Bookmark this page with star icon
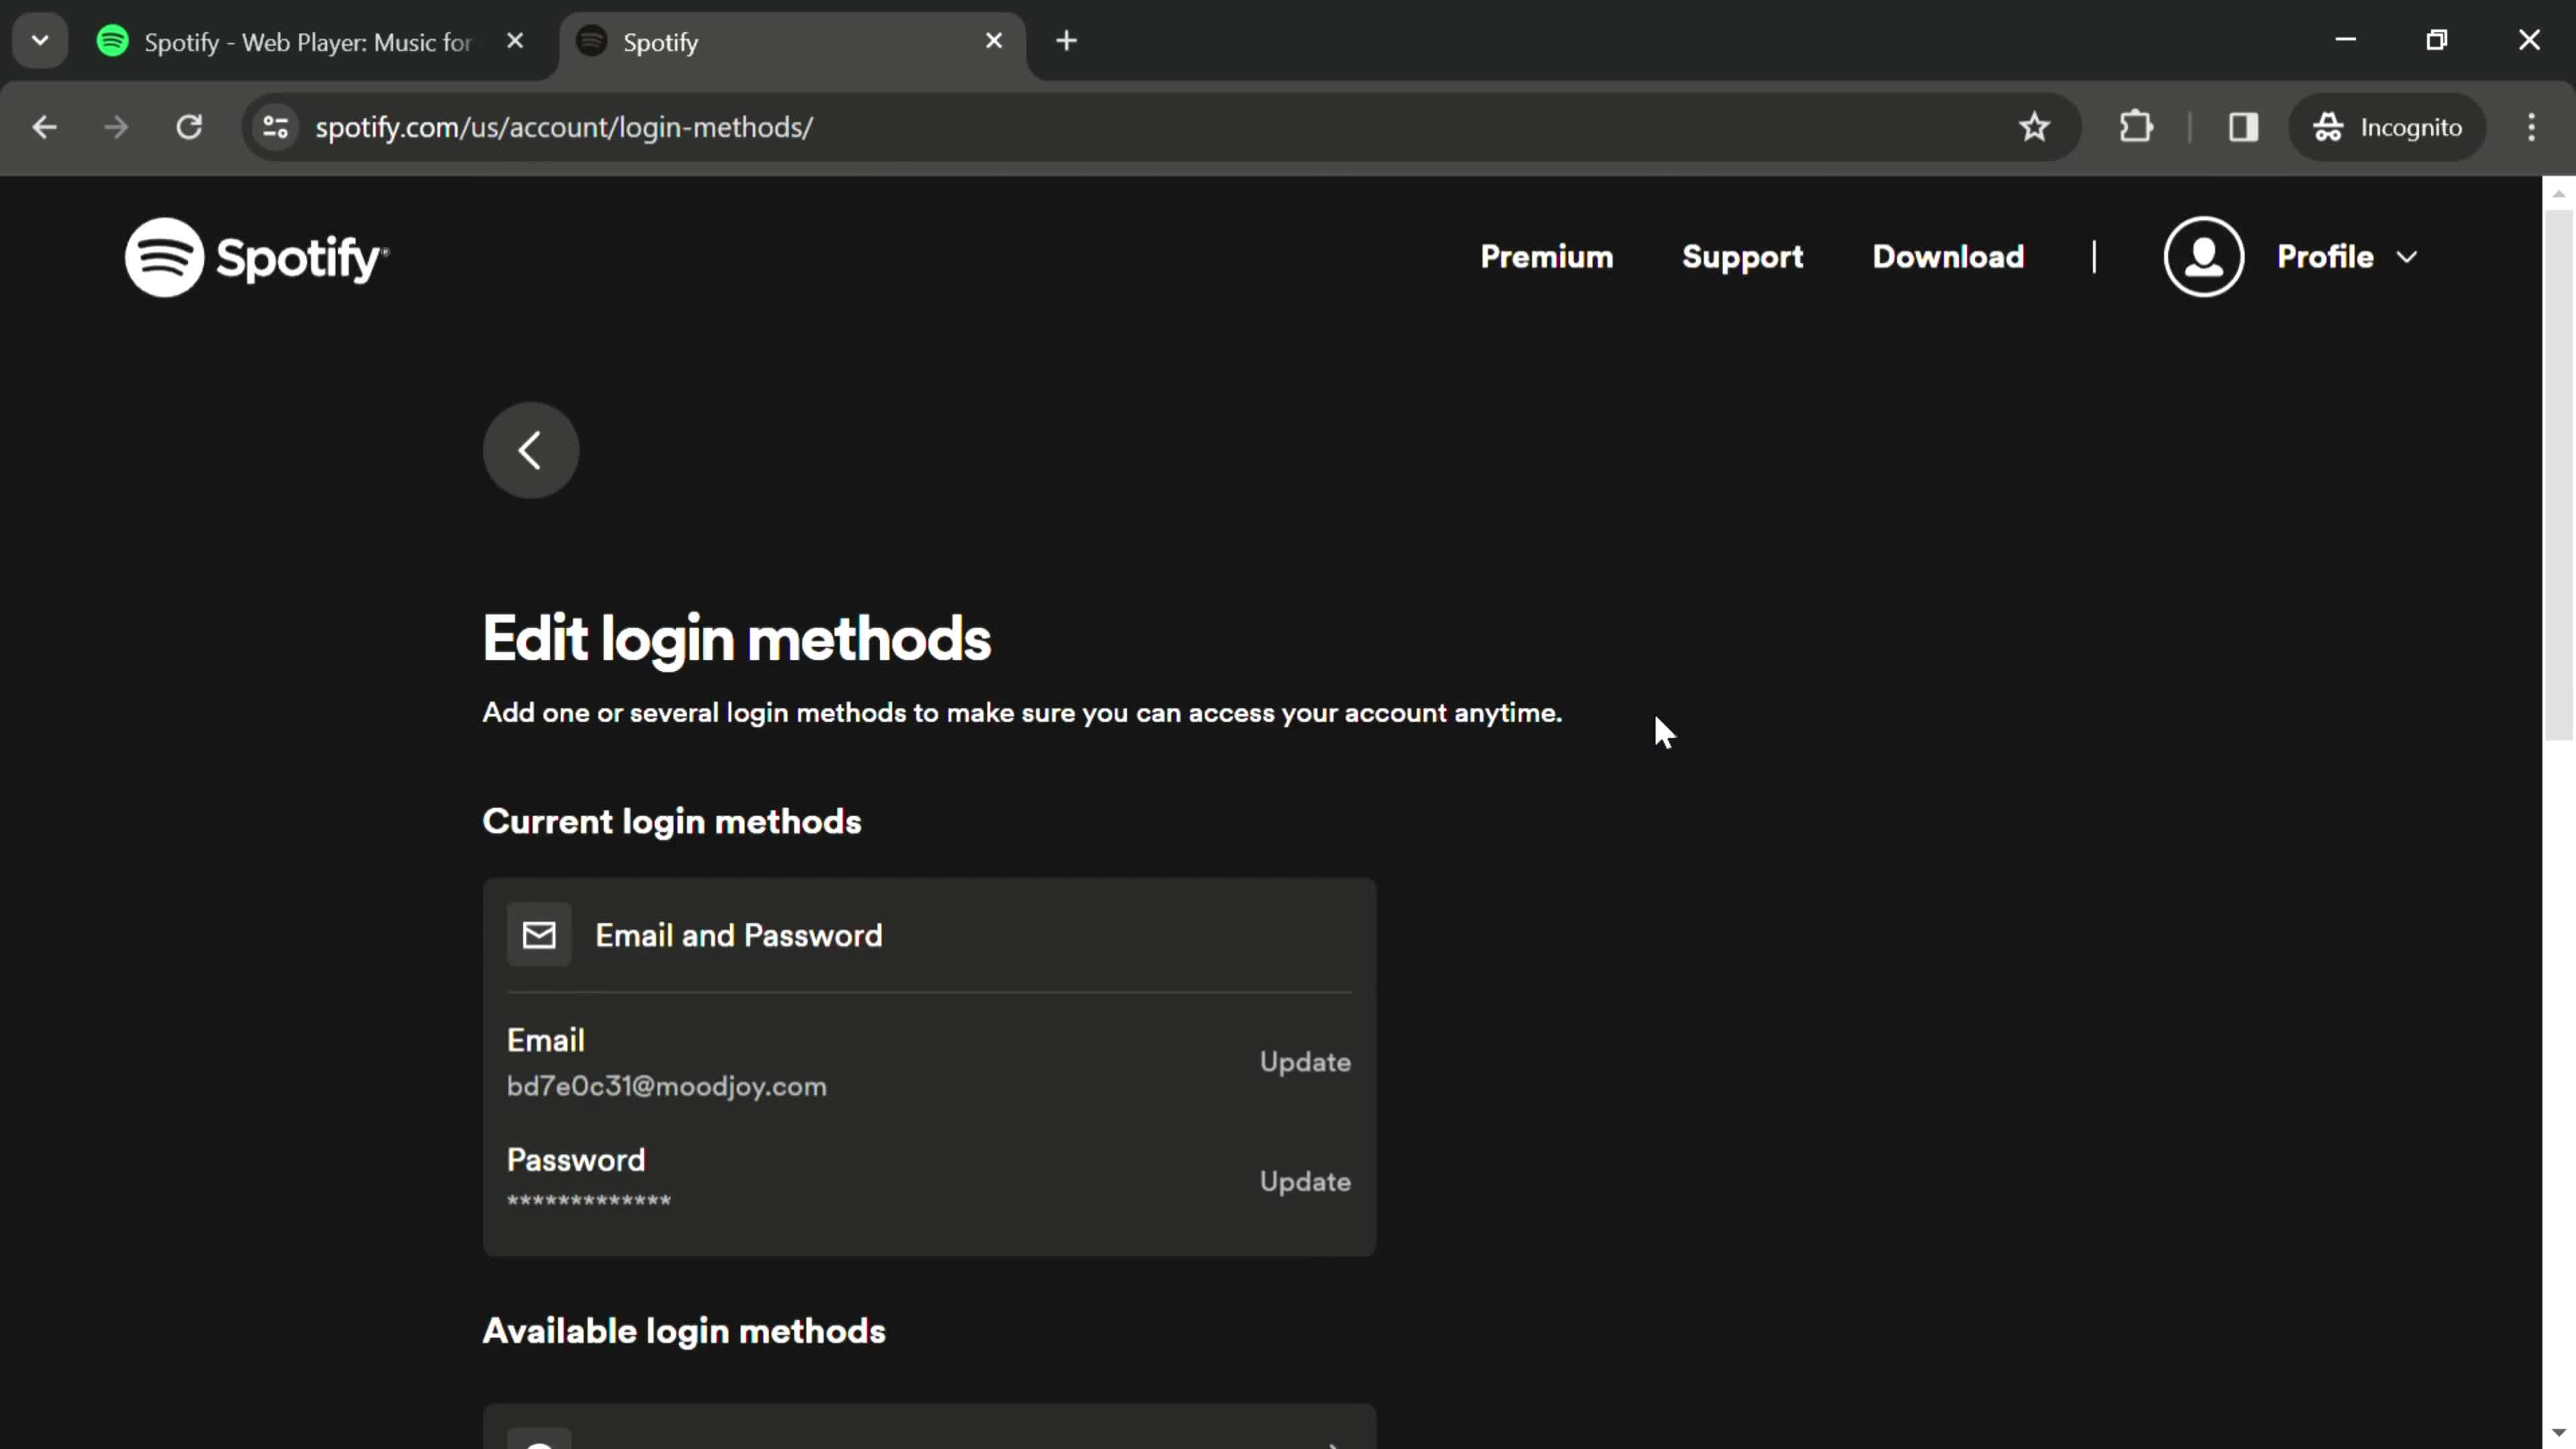This screenshot has height=1449, width=2576. click(2034, 127)
